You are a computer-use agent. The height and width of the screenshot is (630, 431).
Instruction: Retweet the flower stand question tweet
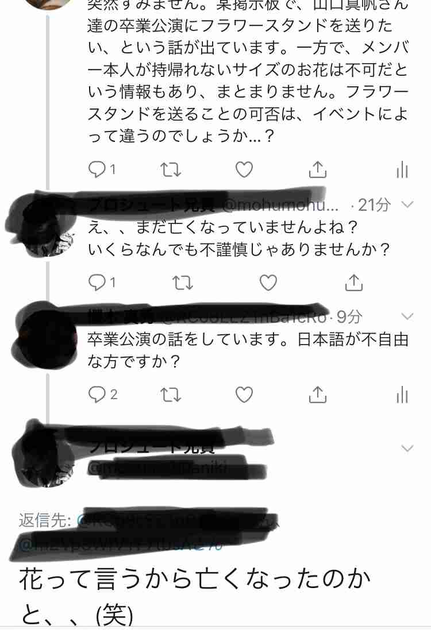pos(171,169)
